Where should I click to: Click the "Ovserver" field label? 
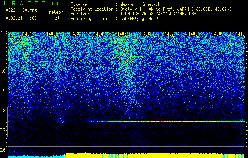click(x=80, y=4)
